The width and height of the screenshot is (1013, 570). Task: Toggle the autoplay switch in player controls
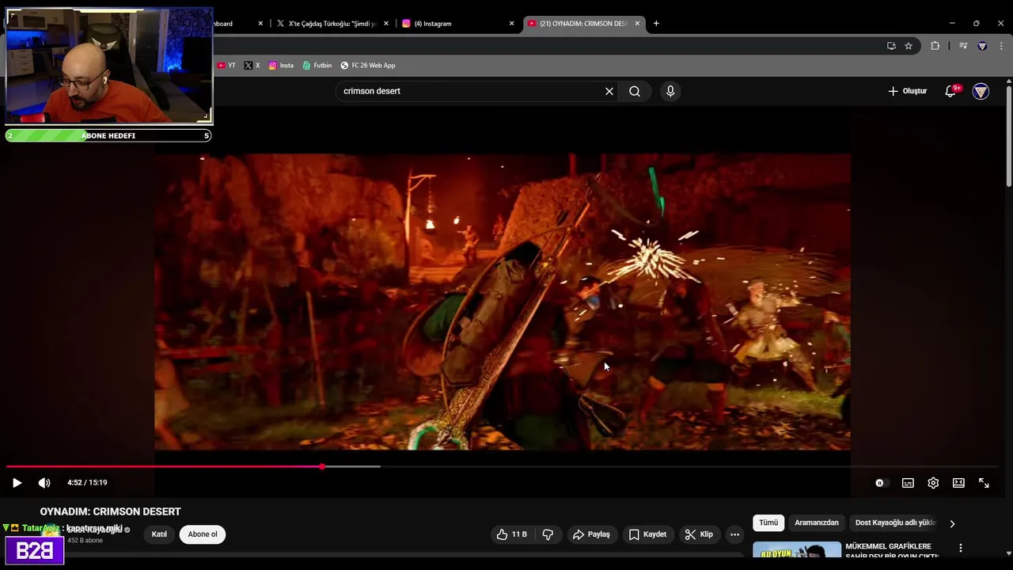[x=880, y=483]
